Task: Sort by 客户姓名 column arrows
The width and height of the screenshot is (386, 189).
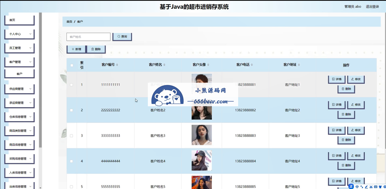Action: [x=164, y=65]
